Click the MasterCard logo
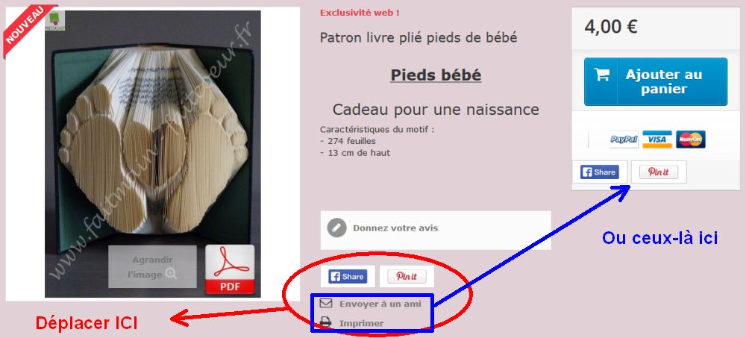The image size is (746, 338). pos(691,140)
